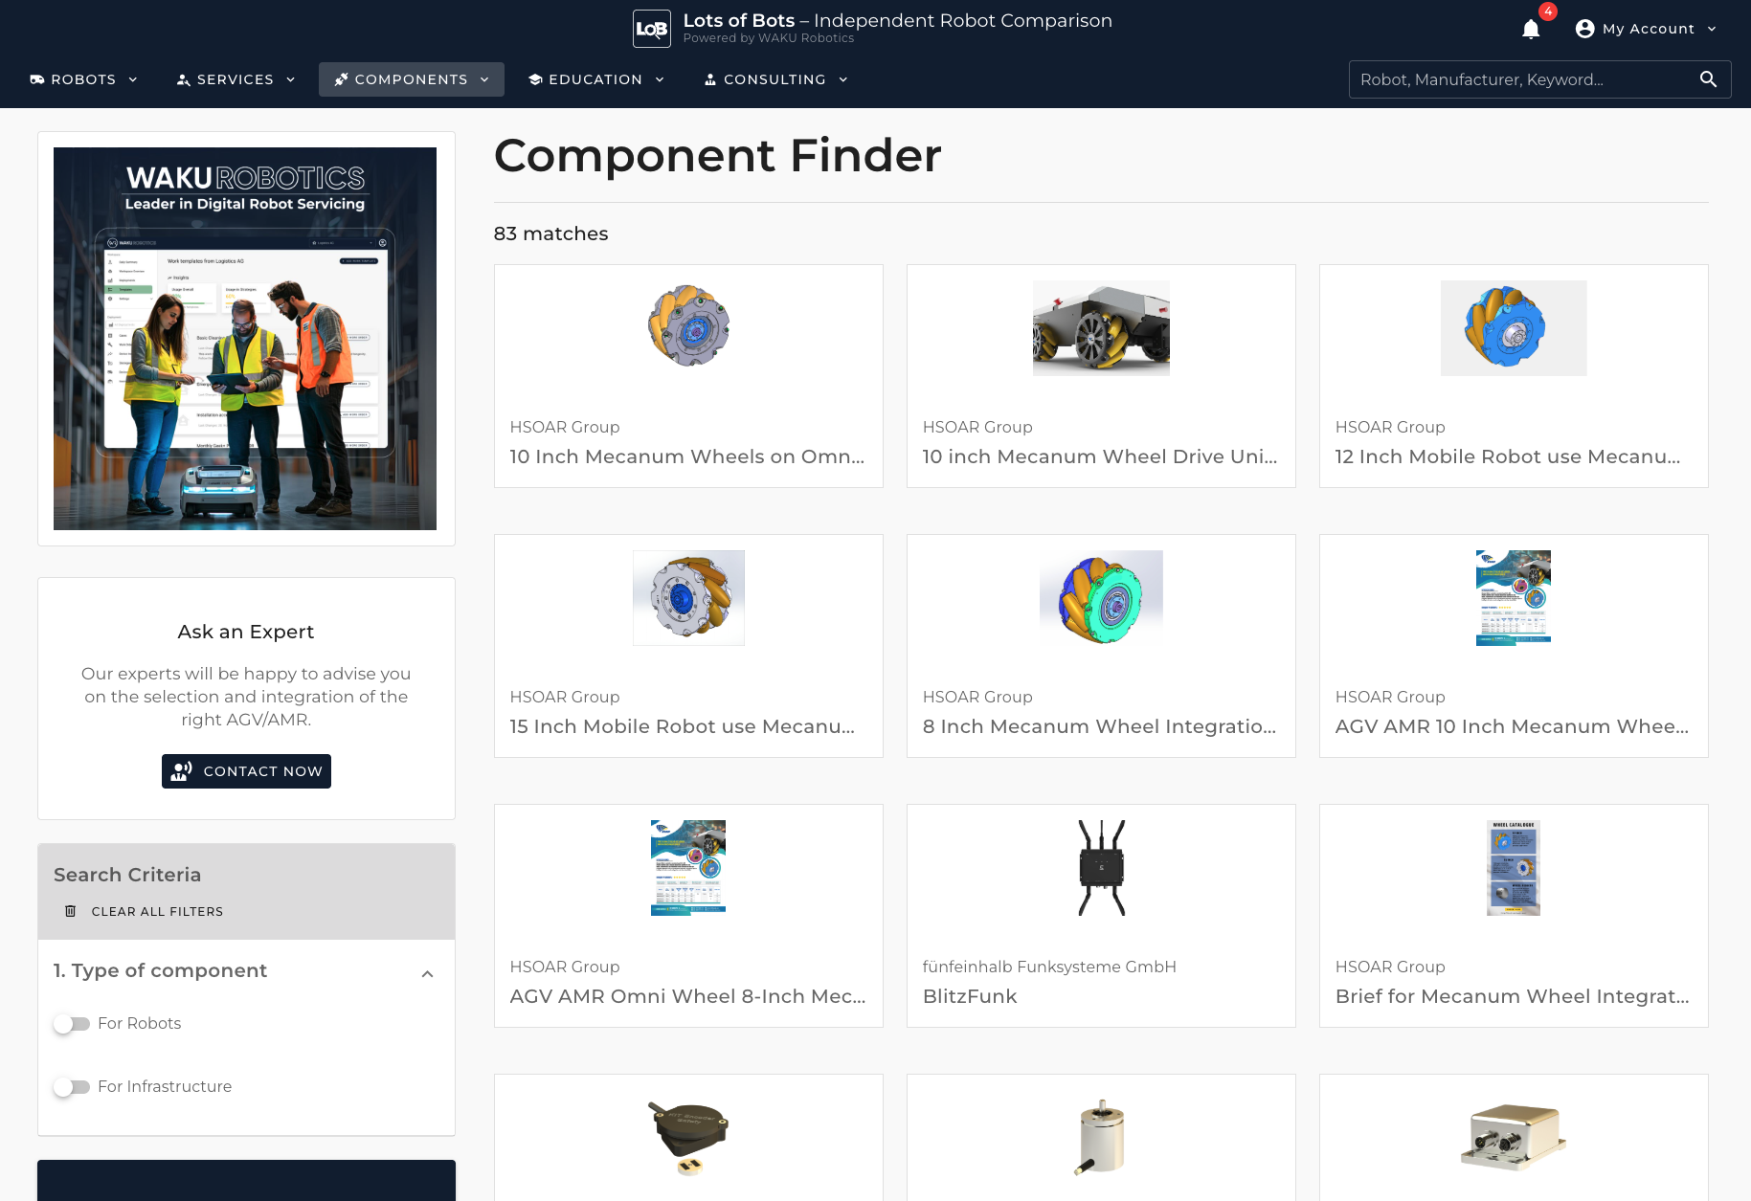1751x1201 pixels.
Task: Toggle the For Infrastructure switch
Action: pyautogui.click(x=72, y=1087)
